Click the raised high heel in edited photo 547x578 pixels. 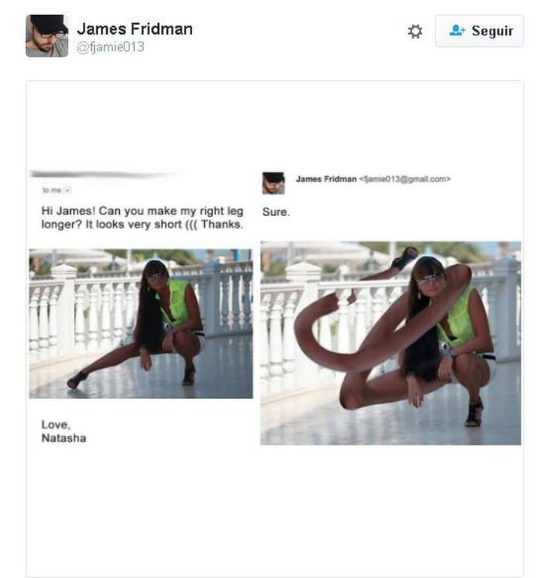pos(405,258)
